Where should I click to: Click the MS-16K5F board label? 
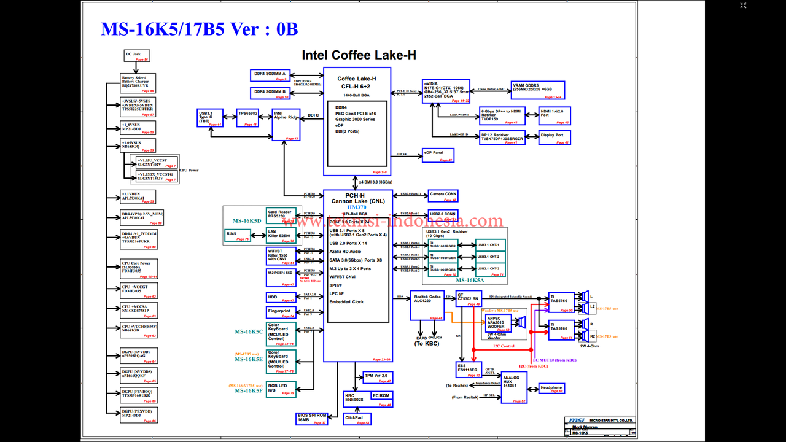click(x=249, y=390)
